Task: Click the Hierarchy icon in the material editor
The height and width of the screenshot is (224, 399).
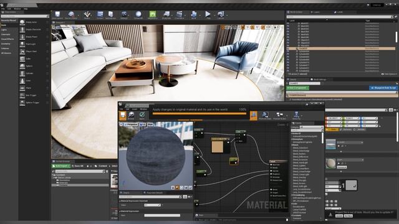Action: 296,116
